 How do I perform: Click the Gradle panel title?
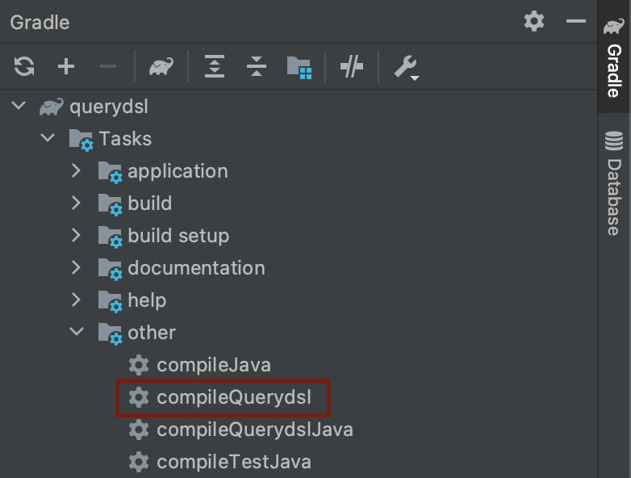pyautogui.click(x=40, y=22)
